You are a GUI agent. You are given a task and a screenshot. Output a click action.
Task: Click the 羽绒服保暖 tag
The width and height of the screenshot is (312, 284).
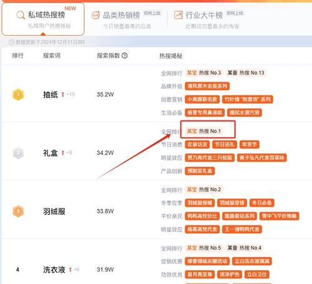[200, 203]
